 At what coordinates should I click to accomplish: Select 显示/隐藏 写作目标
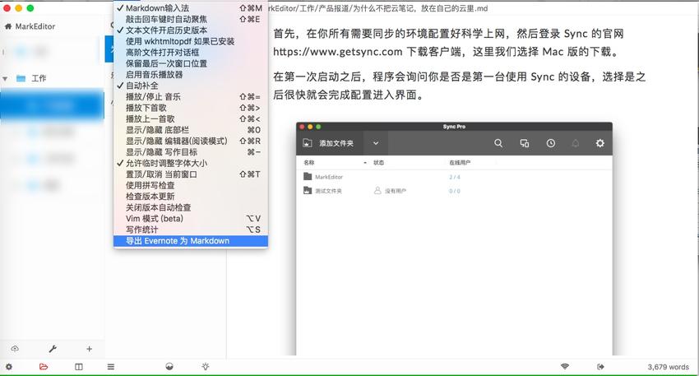(x=191, y=152)
